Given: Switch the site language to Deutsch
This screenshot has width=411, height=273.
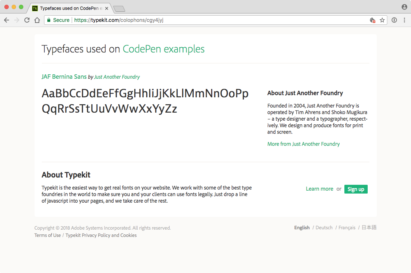Looking at the screenshot, I should 324,228.
